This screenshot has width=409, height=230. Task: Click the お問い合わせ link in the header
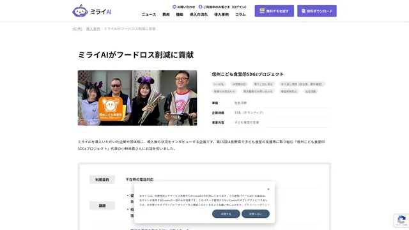pos(186,7)
